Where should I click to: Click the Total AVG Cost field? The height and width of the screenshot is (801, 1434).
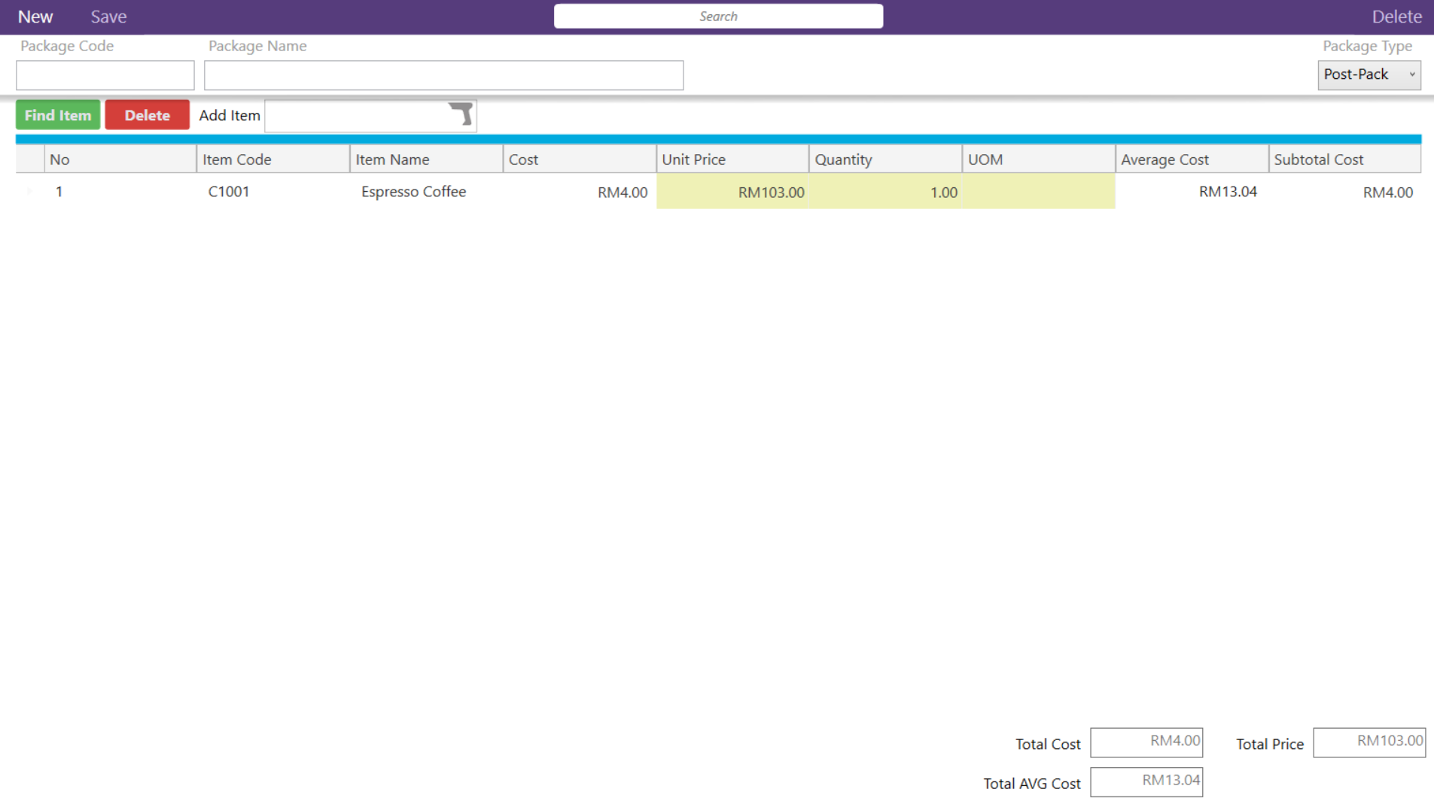1146,781
